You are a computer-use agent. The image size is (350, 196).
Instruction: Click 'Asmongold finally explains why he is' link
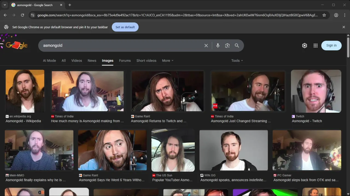tap(36, 180)
